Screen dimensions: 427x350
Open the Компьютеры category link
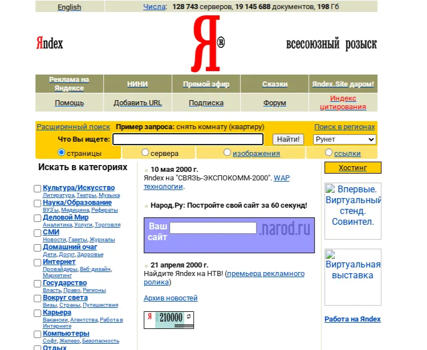[x=66, y=333]
